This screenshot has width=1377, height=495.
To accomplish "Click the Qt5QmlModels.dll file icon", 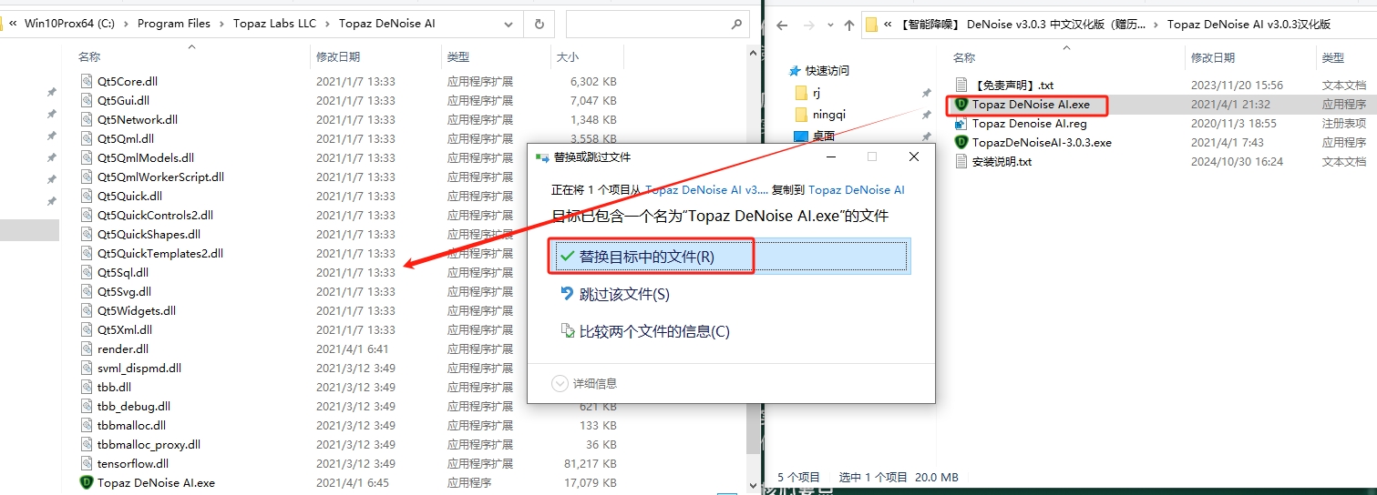I will tap(87, 157).
